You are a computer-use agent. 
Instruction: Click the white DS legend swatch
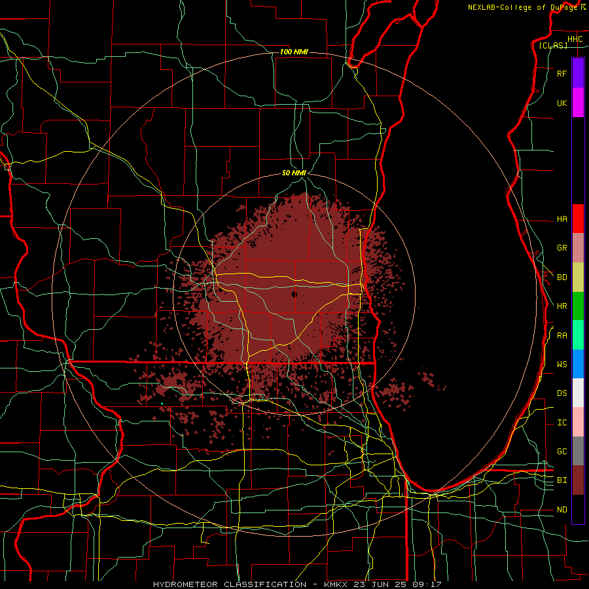click(578, 393)
